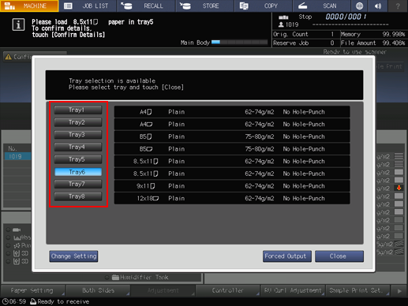Click the right arrow on bottom bar

tap(399, 291)
